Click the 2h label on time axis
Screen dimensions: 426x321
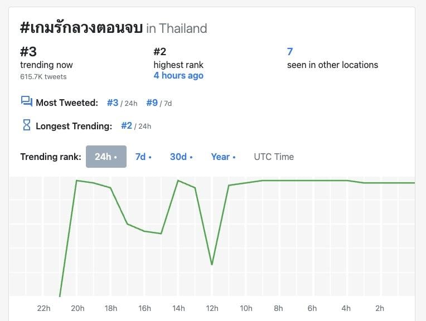pyautogui.click(x=380, y=308)
